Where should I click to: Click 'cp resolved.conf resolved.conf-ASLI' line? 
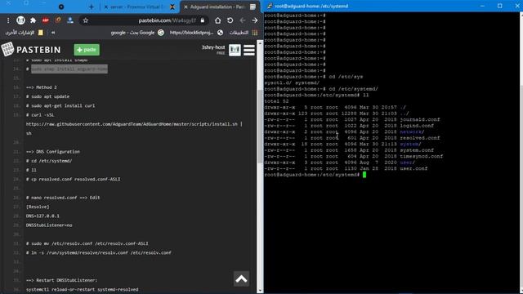(x=73, y=179)
